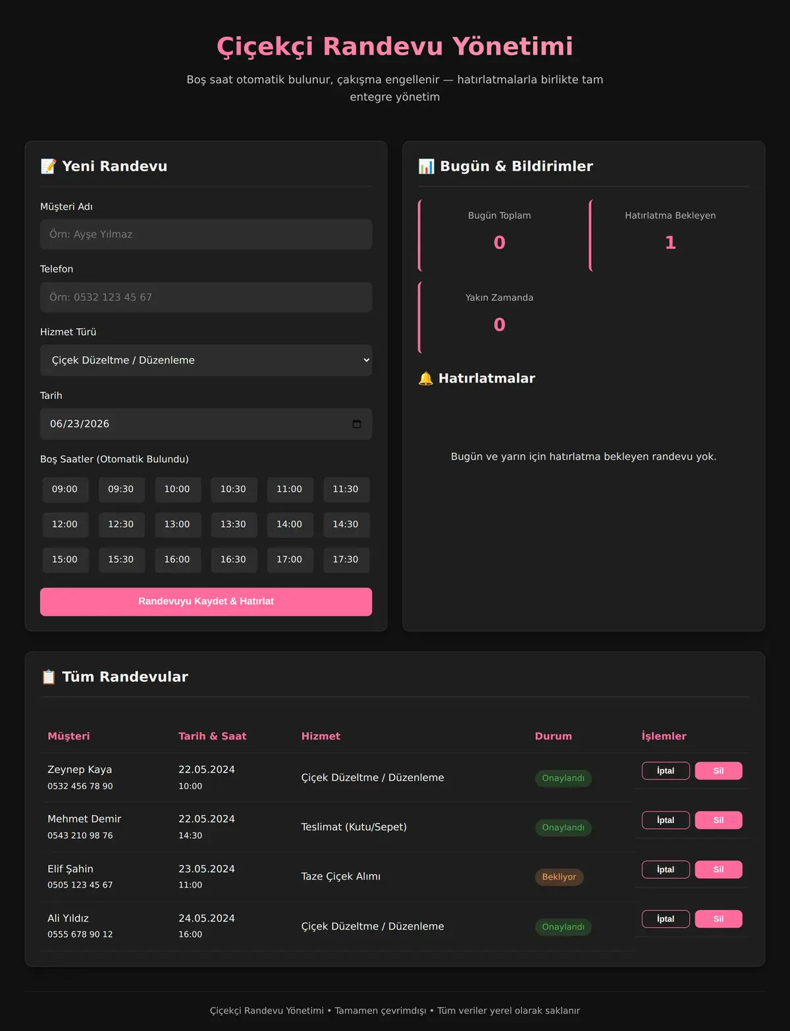The image size is (790, 1031).
Task: Click the Tarih date field showing 06/23/2026
Action: [x=206, y=424]
